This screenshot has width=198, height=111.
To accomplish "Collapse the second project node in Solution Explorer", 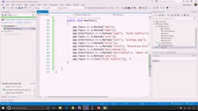I will point(154,24).
